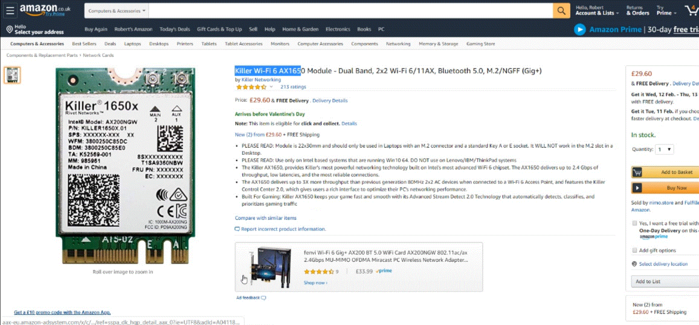699x325 pixels.
Task: Open the shopping basket icon
Action: click(691, 10)
